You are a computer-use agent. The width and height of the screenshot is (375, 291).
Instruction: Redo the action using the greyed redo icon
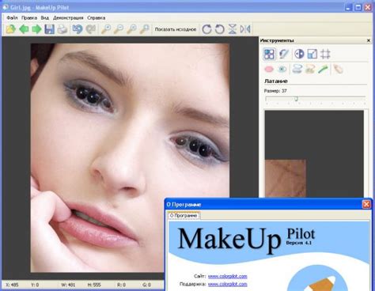click(91, 29)
